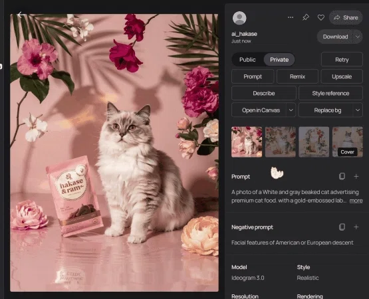
Task: Add the Prompt with the plus icon
Action: click(356, 176)
